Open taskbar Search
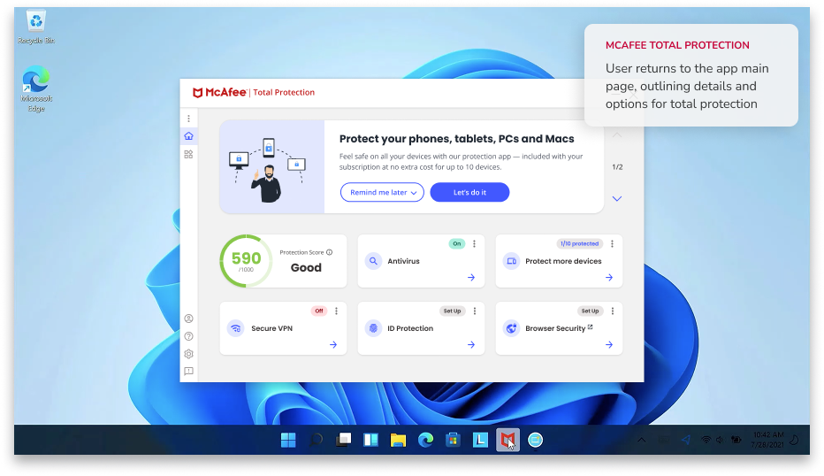 [x=316, y=440]
